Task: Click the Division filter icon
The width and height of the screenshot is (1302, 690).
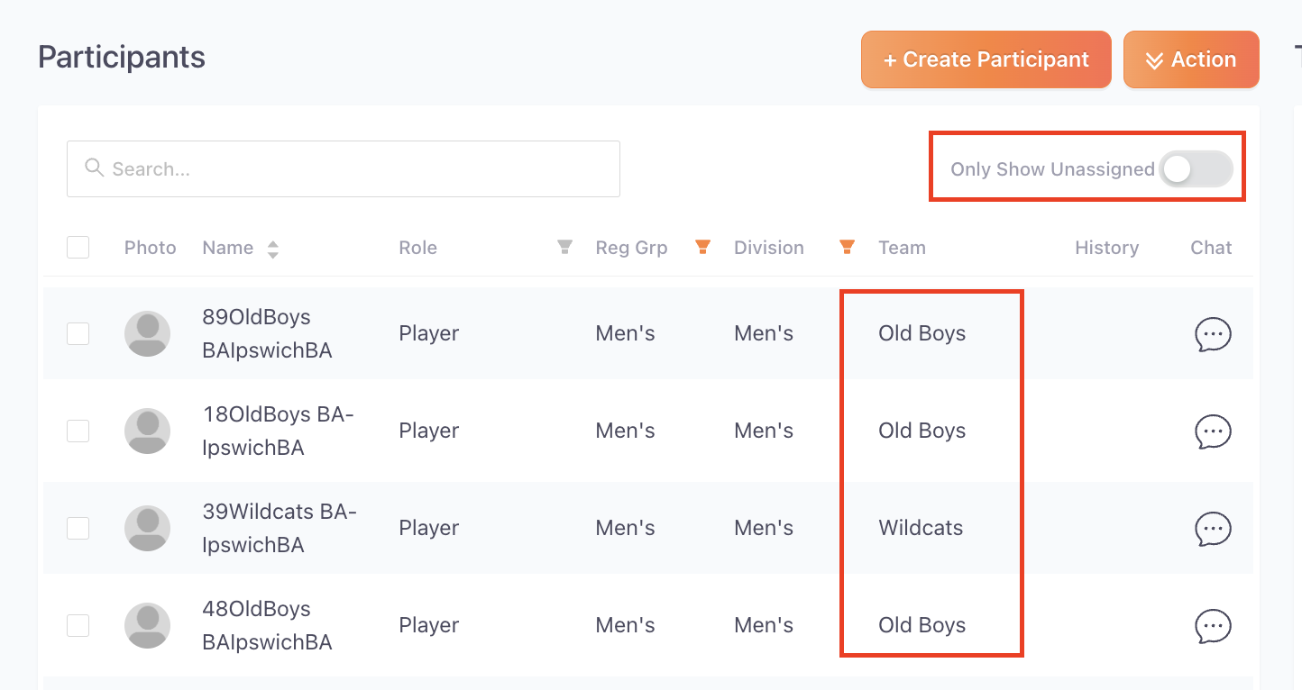Action: [847, 247]
